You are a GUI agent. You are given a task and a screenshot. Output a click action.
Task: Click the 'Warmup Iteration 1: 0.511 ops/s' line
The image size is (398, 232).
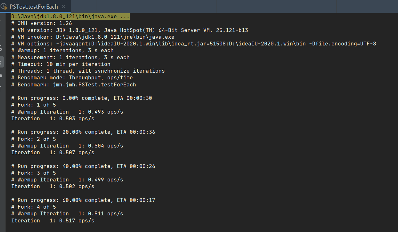click(67, 213)
